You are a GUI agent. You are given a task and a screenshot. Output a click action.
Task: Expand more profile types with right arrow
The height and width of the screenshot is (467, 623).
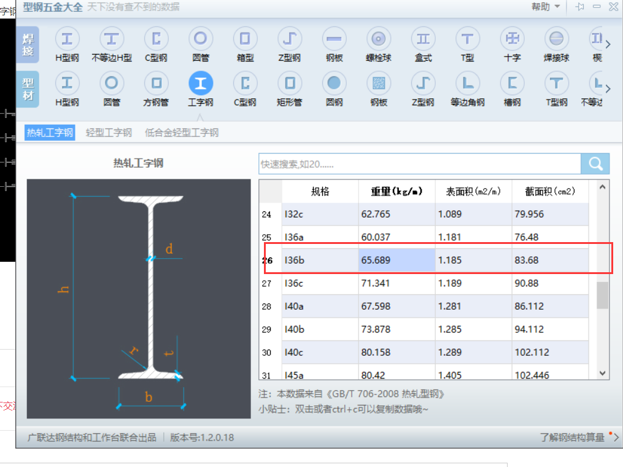[608, 88]
